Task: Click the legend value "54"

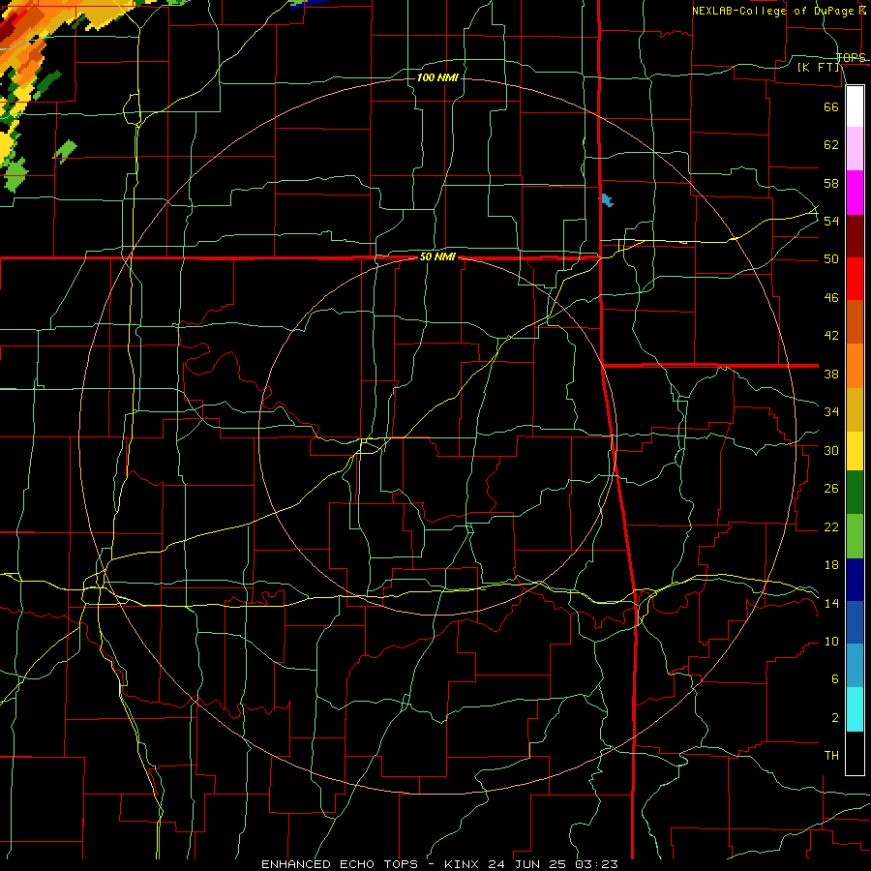Action: 831,221
